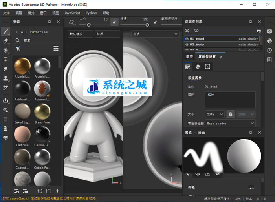Switch assets to grid view
Image resolution: width=275 pixels, height=202 pixels.
point(56,48)
